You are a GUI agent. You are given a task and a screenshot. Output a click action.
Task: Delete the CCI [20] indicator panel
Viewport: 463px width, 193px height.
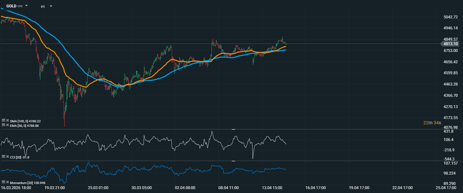[7, 156]
